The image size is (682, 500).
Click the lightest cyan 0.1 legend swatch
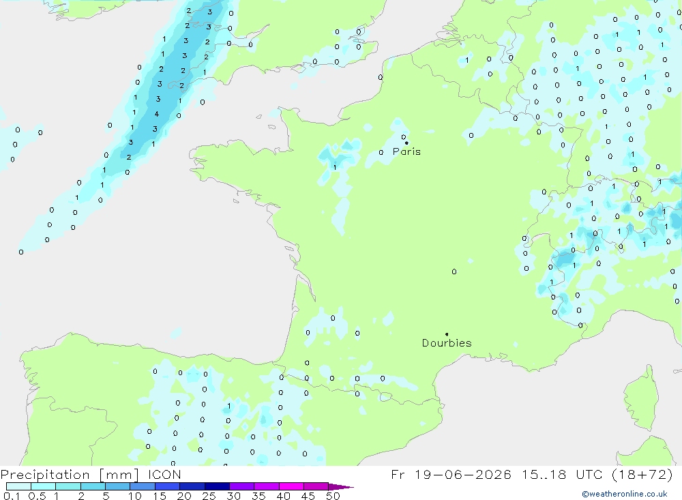(18, 486)
